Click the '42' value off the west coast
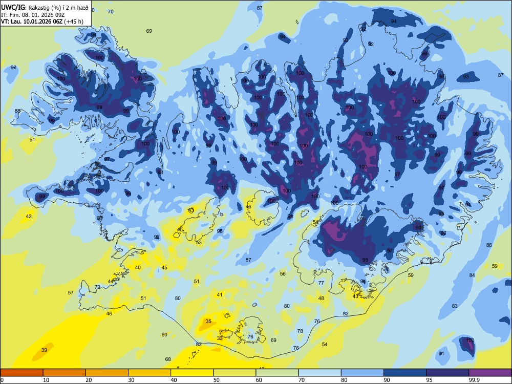This screenshot has height=384, width=512. click(x=29, y=216)
